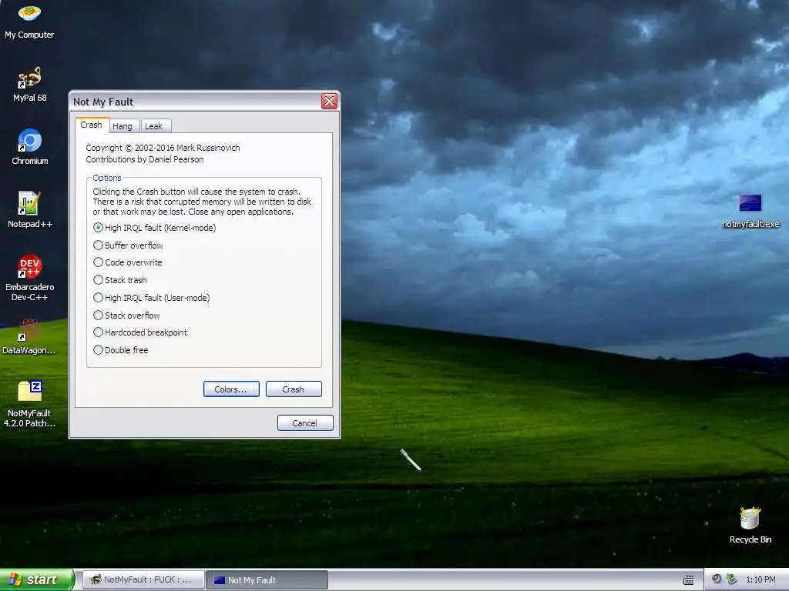Select the Double free option

click(x=121, y=350)
